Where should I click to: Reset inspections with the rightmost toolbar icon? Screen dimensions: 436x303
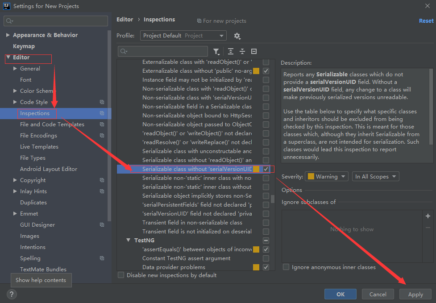tap(254, 51)
